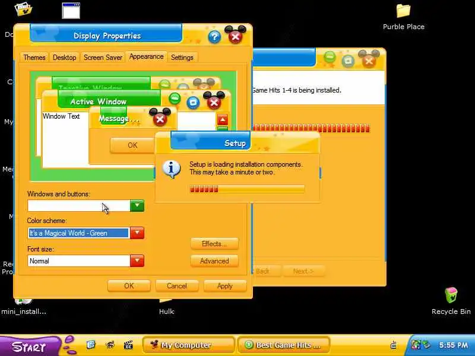Launch the first quick launch icon beside Start
The height and width of the screenshot is (356, 475).
point(91,345)
